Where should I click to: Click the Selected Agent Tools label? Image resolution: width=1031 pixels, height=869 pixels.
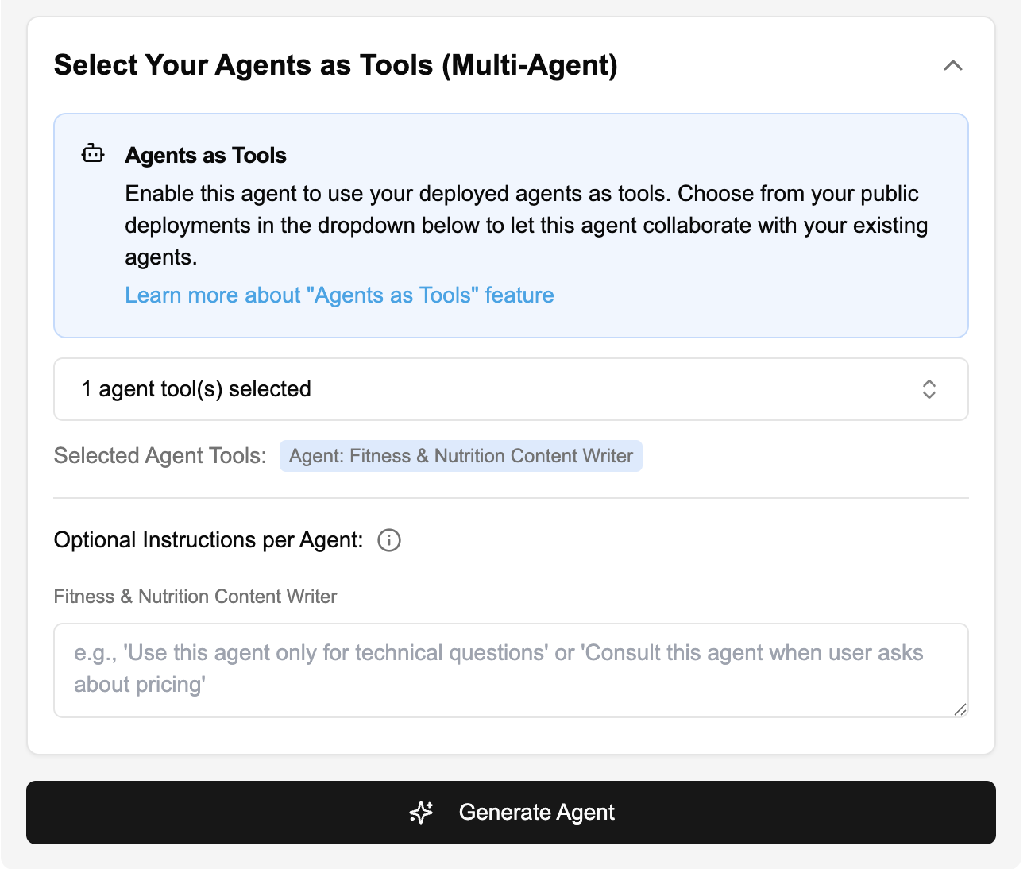(160, 456)
